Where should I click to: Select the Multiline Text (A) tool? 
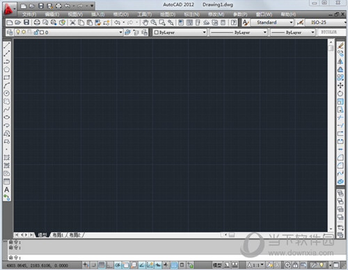7,189
